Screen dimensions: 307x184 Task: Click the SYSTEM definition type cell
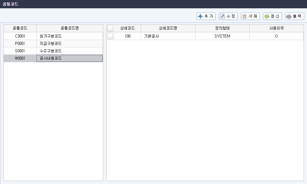(222, 36)
